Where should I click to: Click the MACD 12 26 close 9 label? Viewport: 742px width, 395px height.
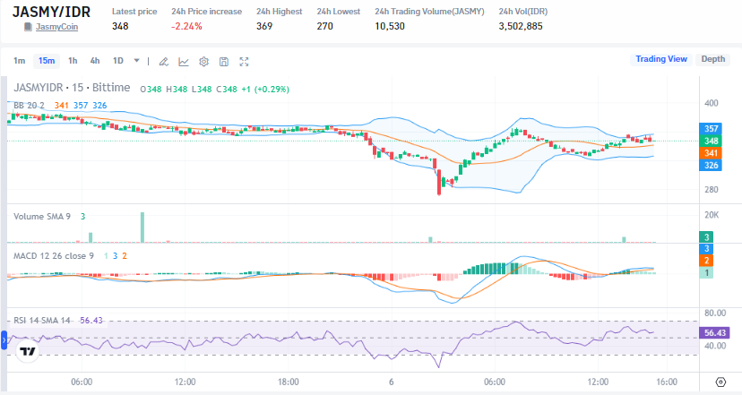(54, 256)
